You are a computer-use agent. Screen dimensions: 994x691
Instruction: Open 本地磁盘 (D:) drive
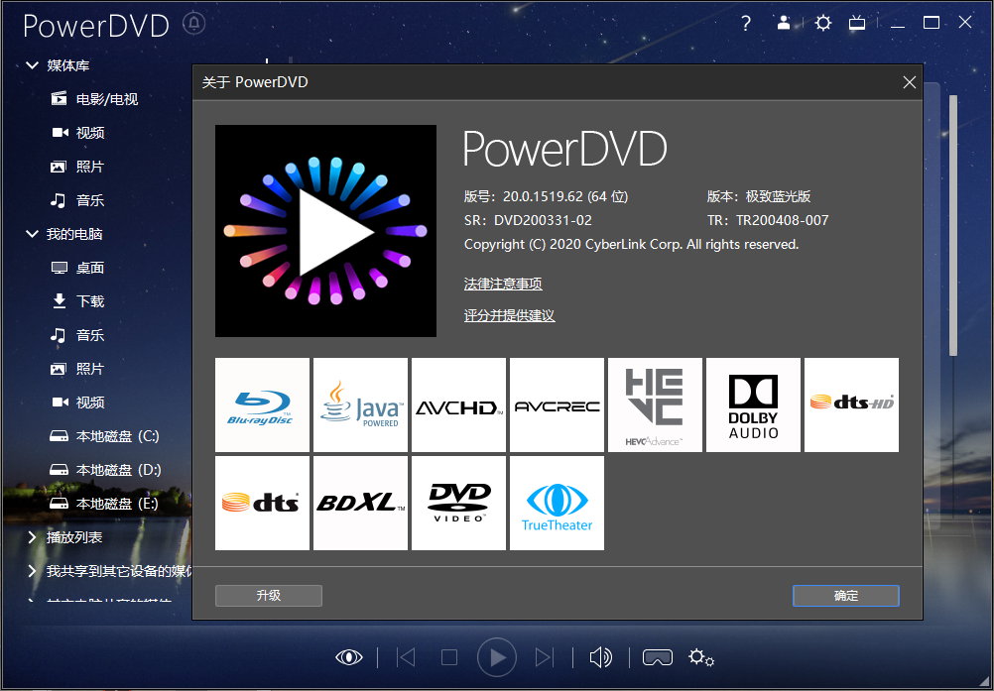(x=105, y=469)
